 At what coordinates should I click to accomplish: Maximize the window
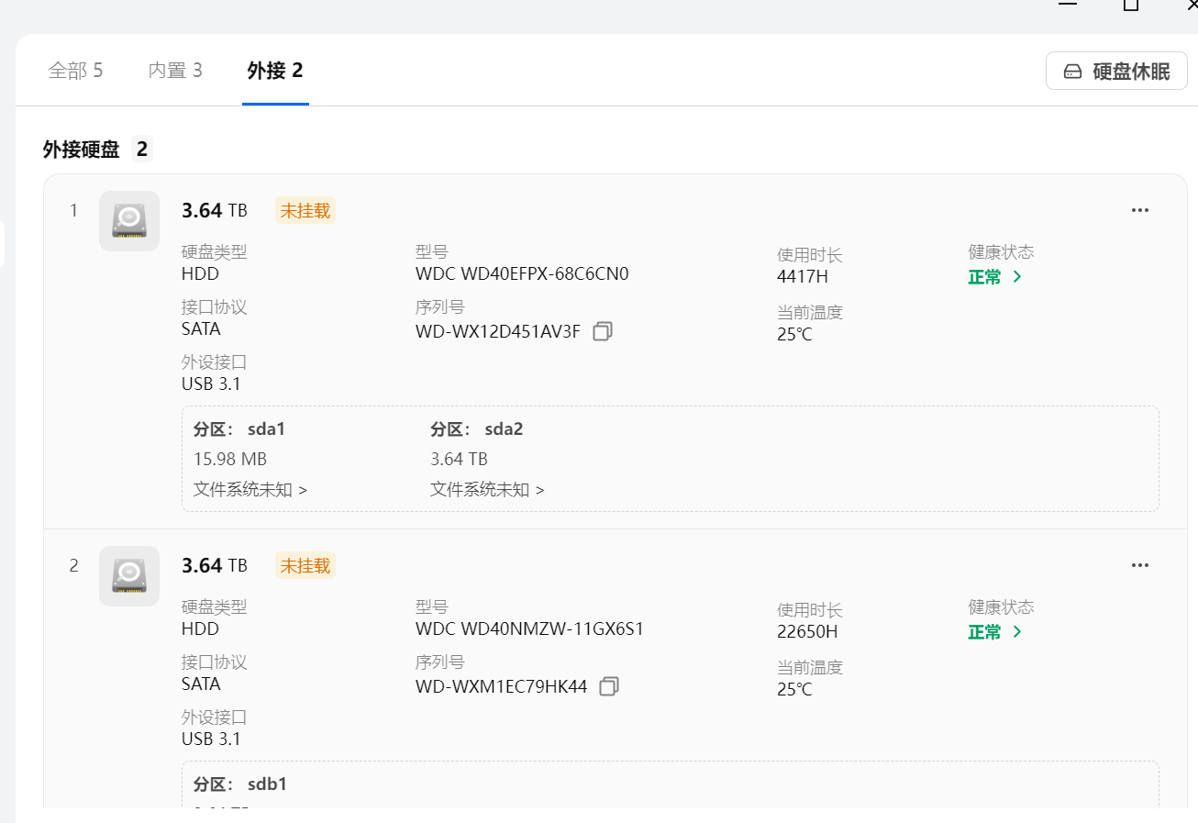(x=1131, y=6)
